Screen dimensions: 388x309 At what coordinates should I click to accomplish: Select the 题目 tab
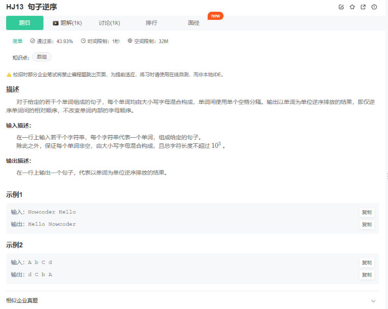25,23
